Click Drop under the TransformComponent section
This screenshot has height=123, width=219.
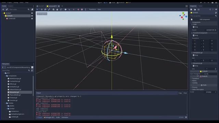195,36
